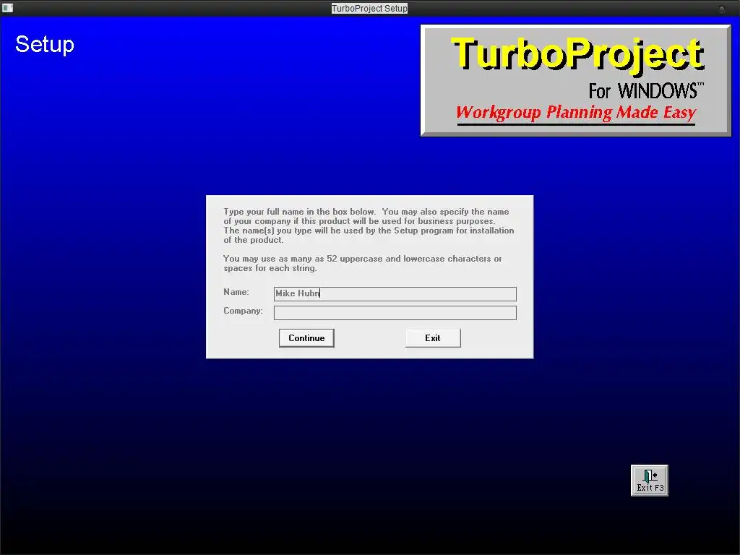The image size is (740, 555).
Task: Click the TurboProject Setup title text
Action: tap(369, 9)
